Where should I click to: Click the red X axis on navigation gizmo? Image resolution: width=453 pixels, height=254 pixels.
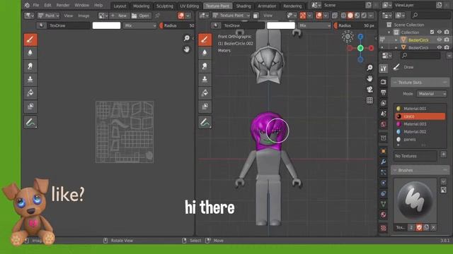371,48
